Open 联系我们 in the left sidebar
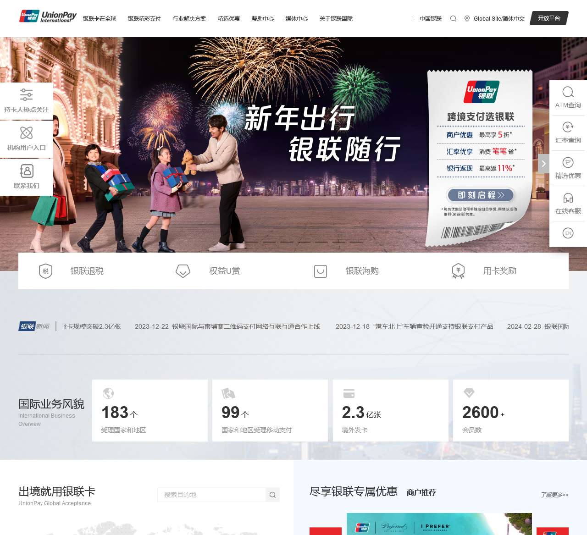Screen dimensions: 587x535 point(27,177)
